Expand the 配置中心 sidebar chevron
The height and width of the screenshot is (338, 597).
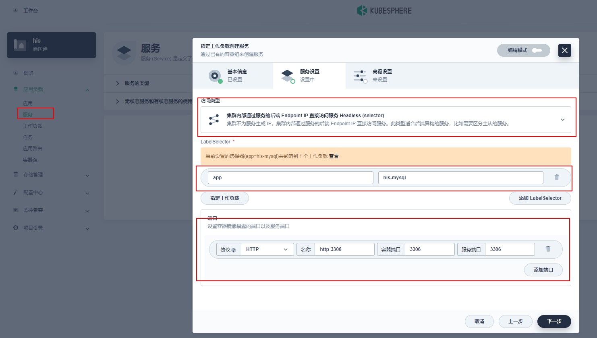tap(87, 193)
